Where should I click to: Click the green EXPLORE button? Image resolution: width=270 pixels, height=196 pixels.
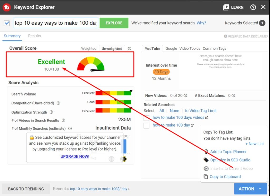(x=114, y=23)
